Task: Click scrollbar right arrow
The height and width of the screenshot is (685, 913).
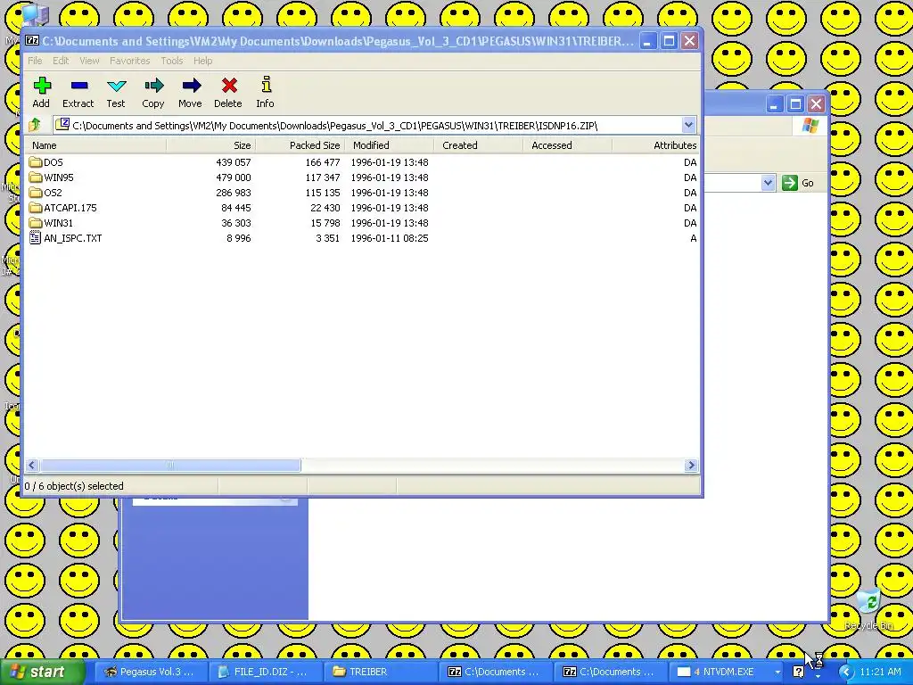Action: [691, 465]
